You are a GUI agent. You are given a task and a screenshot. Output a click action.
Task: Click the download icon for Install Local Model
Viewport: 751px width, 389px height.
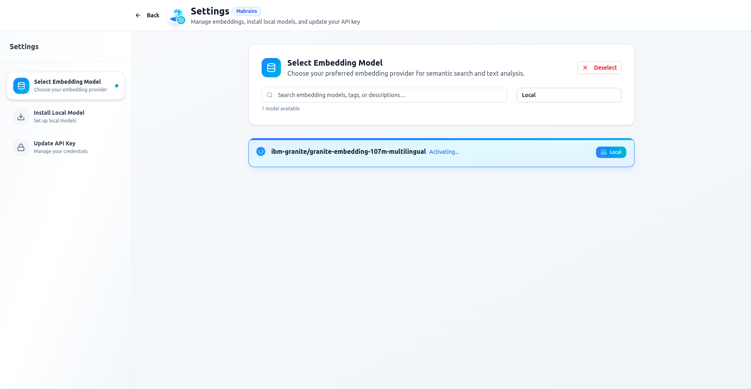coord(21,117)
